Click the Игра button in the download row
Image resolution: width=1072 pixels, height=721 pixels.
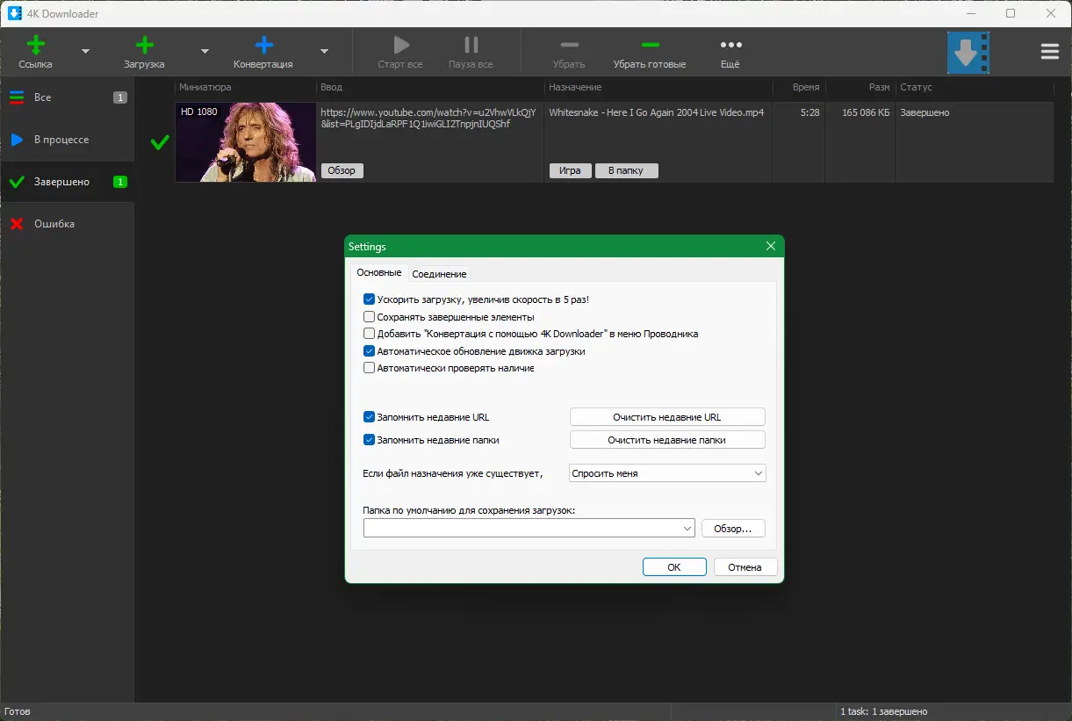tap(570, 170)
